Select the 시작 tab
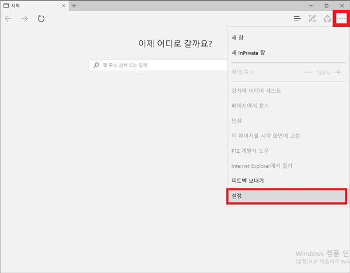 (x=34, y=6)
